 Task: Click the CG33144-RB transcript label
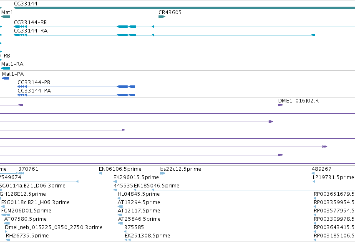[x=30, y=22]
